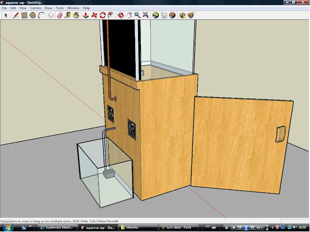
Task: Click the taskbar media player stop button
Action: 233,228
